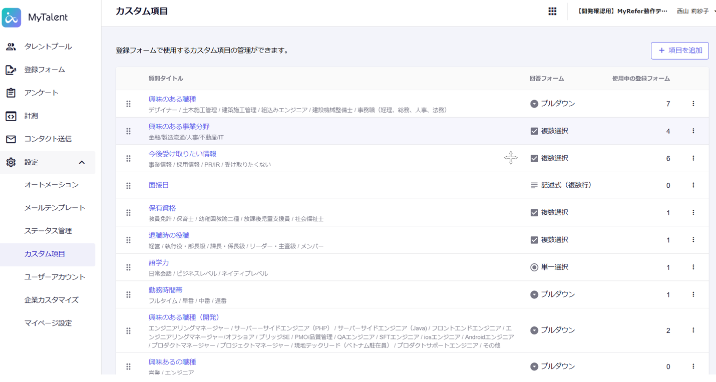Click the 質問タイトル column header
Viewport: 716px width, 382px height.
[x=166, y=79]
